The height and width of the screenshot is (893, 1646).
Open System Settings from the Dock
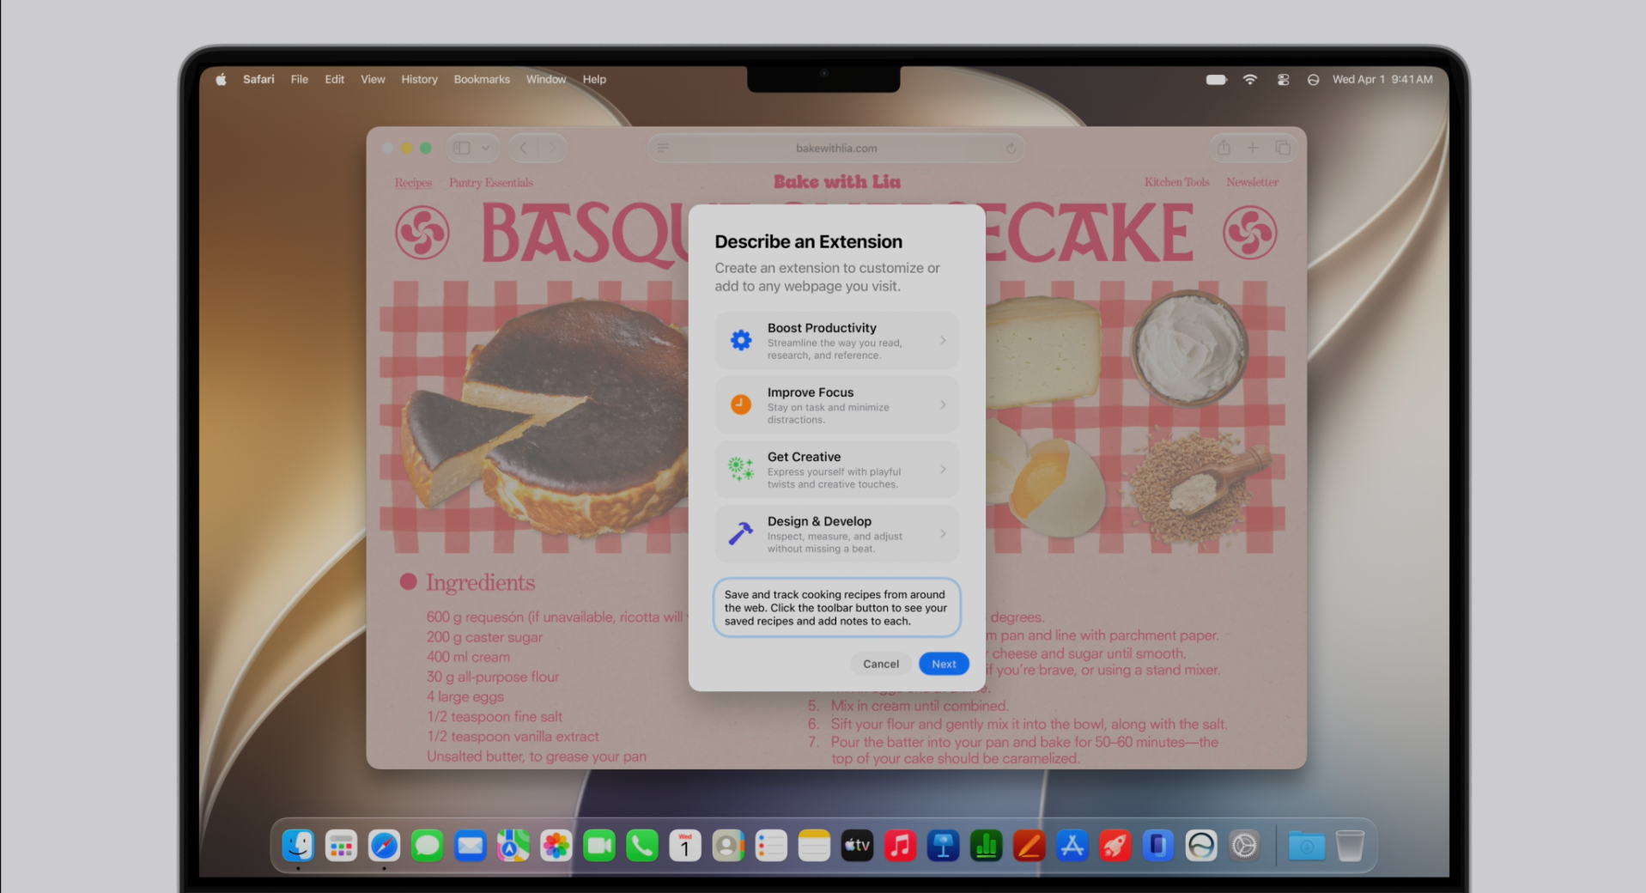(1244, 847)
